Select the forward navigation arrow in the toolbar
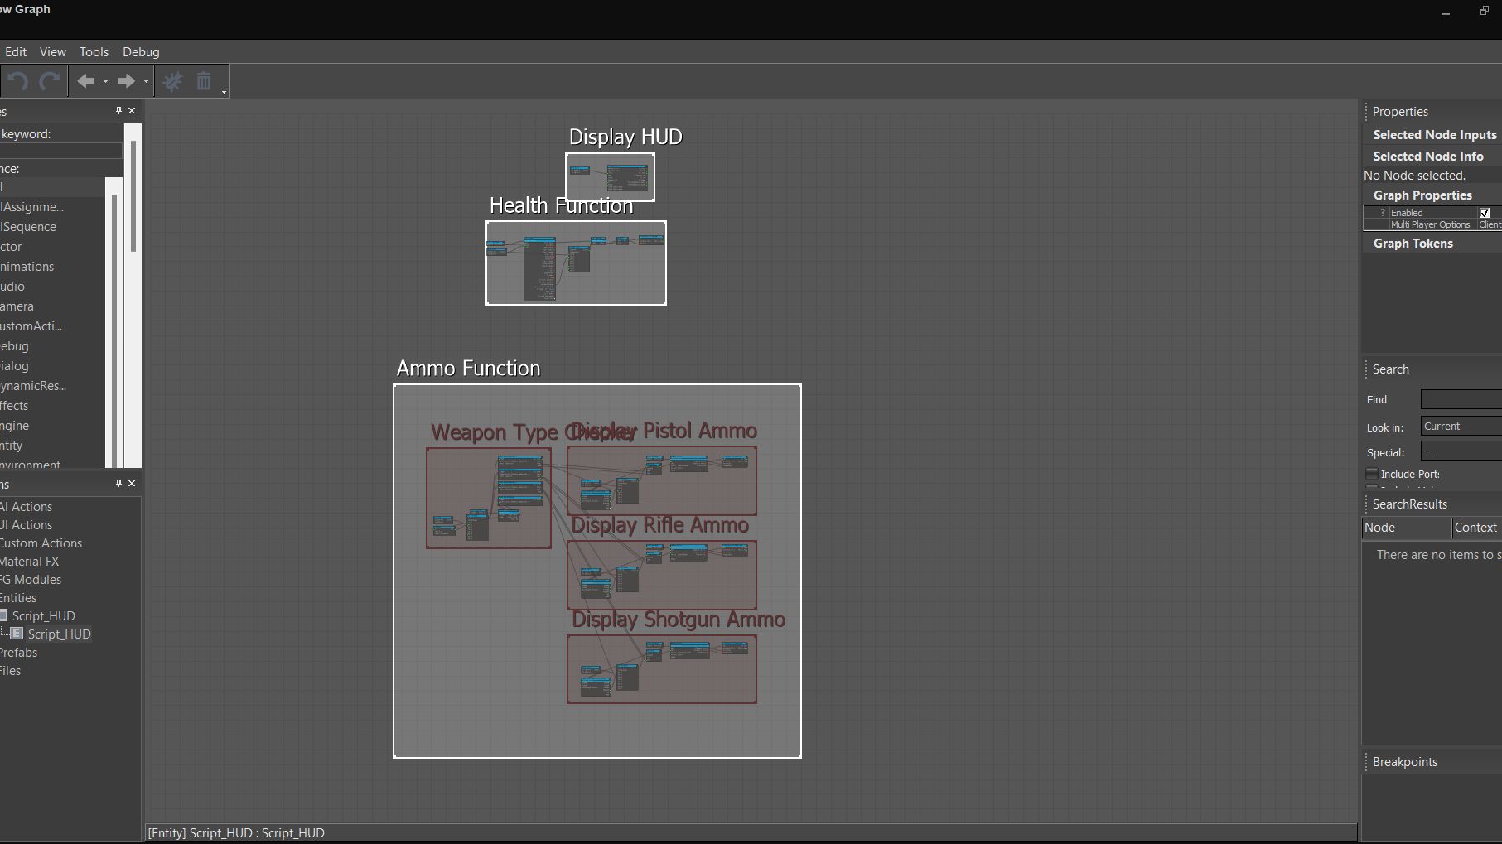 click(x=126, y=80)
